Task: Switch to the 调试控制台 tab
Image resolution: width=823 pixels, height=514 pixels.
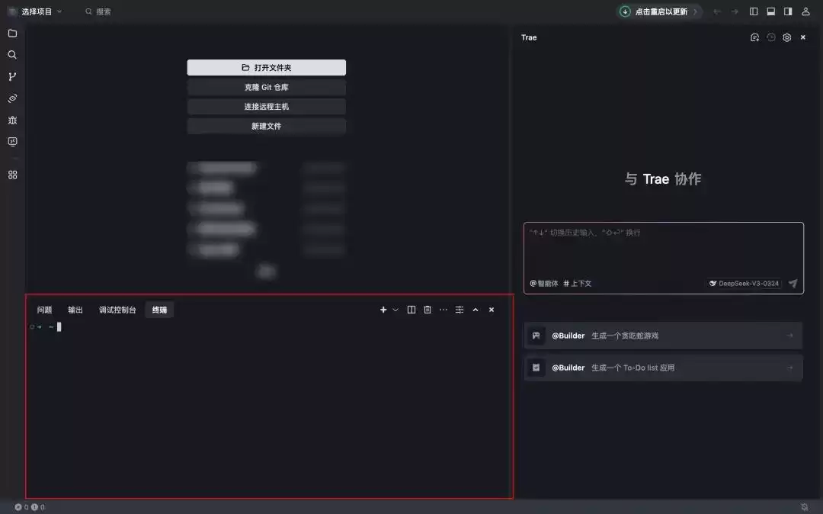Action: tap(116, 310)
